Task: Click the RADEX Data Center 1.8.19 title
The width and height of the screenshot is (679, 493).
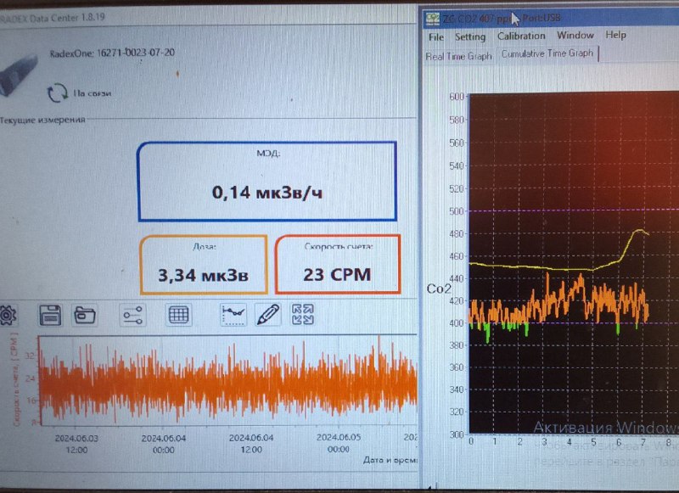Action: coord(53,18)
